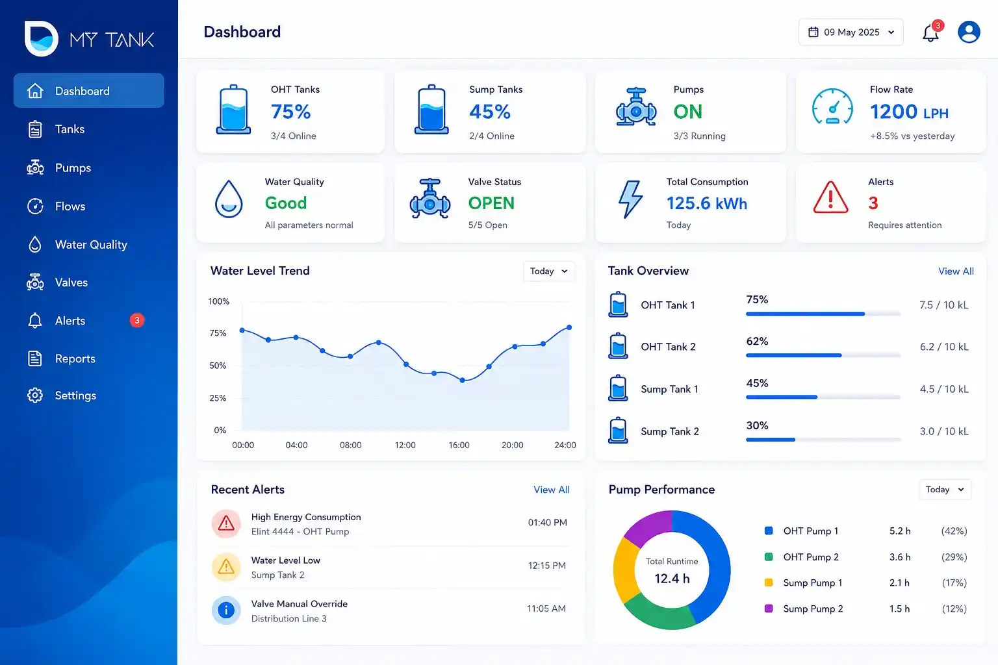Click the High Energy Consumption alert icon
The height and width of the screenshot is (665, 998).
tap(226, 523)
